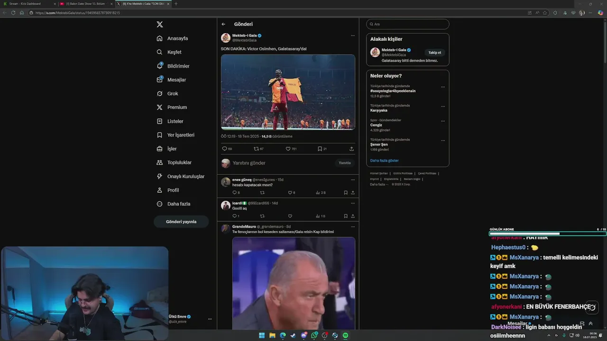Share enes güneş's reply
607x341 pixels.
353,193
